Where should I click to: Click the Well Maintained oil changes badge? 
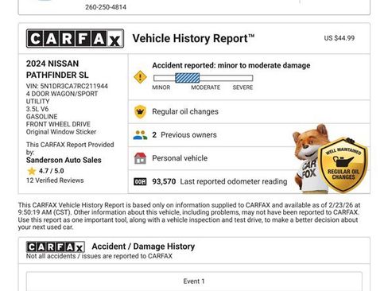tap(343, 165)
